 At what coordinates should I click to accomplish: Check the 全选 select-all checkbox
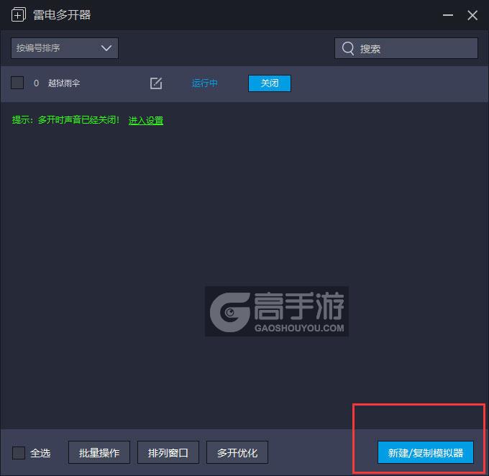click(x=19, y=452)
